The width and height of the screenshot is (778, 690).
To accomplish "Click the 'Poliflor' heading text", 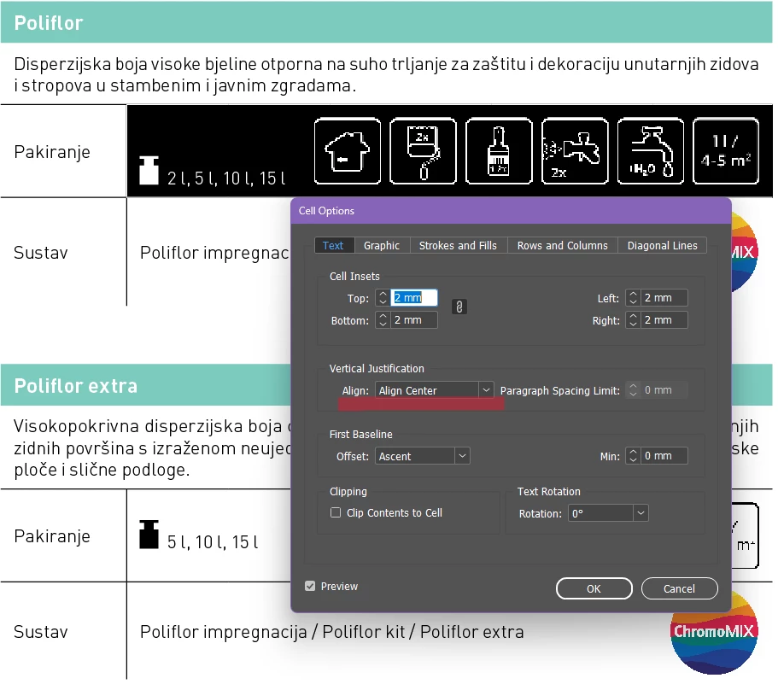I will [x=49, y=23].
